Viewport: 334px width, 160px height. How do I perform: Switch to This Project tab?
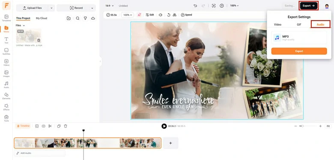click(23, 18)
